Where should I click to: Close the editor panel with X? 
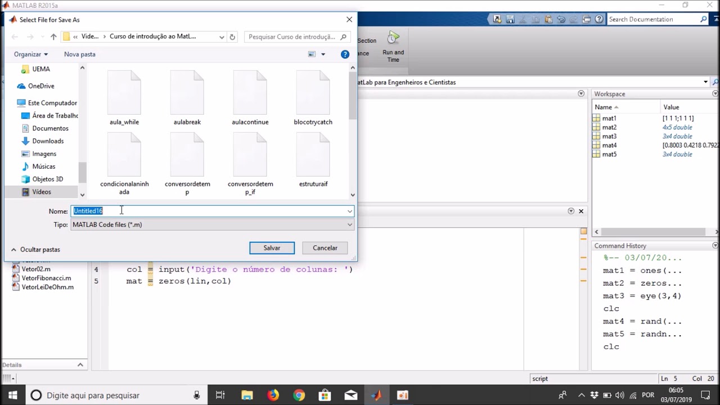pyautogui.click(x=581, y=211)
